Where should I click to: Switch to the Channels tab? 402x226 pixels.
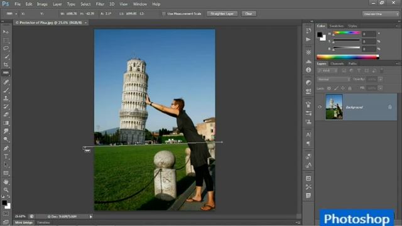pos(337,63)
